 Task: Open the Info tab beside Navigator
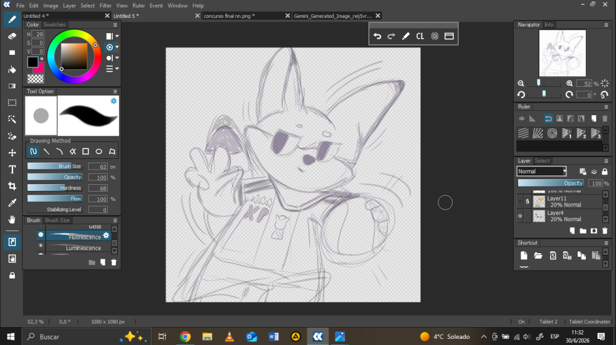pos(549,25)
